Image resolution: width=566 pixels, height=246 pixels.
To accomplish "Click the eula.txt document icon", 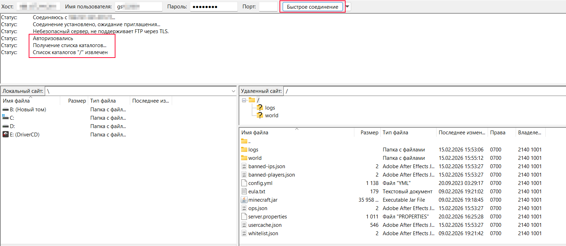I will pyautogui.click(x=244, y=192).
